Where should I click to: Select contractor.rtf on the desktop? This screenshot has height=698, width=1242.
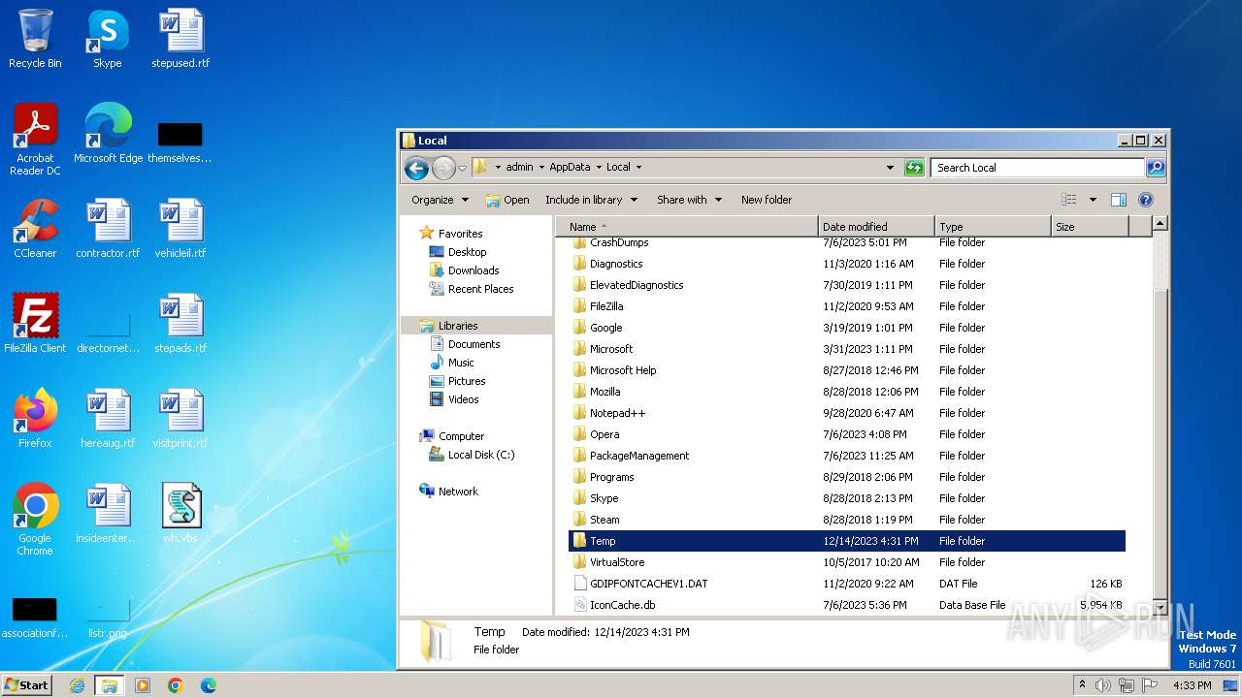pyautogui.click(x=108, y=228)
